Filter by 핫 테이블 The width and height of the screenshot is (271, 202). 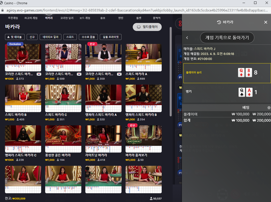[15, 37]
